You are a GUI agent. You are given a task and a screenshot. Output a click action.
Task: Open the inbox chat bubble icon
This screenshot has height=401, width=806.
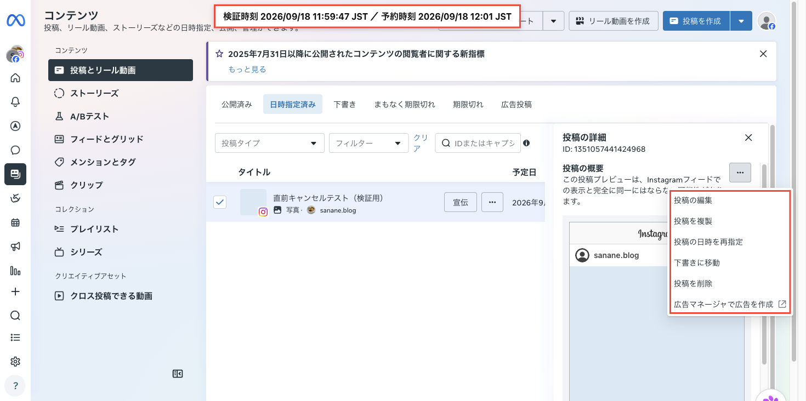pyautogui.click(x=15, y=150)
